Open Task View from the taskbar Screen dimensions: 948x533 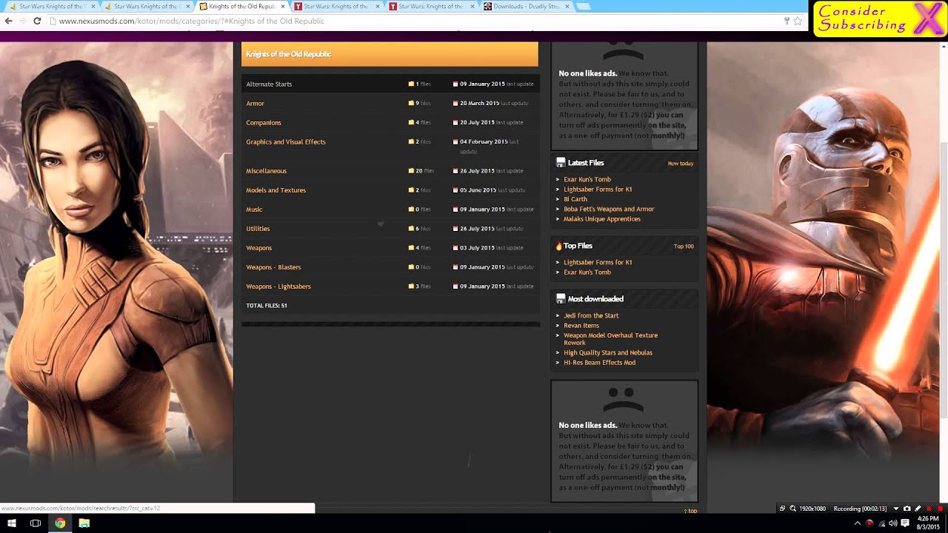point(35,523)
